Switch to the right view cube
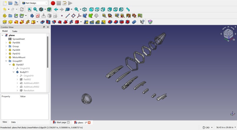This screenshot has width=237, height=130. point(103,9)
